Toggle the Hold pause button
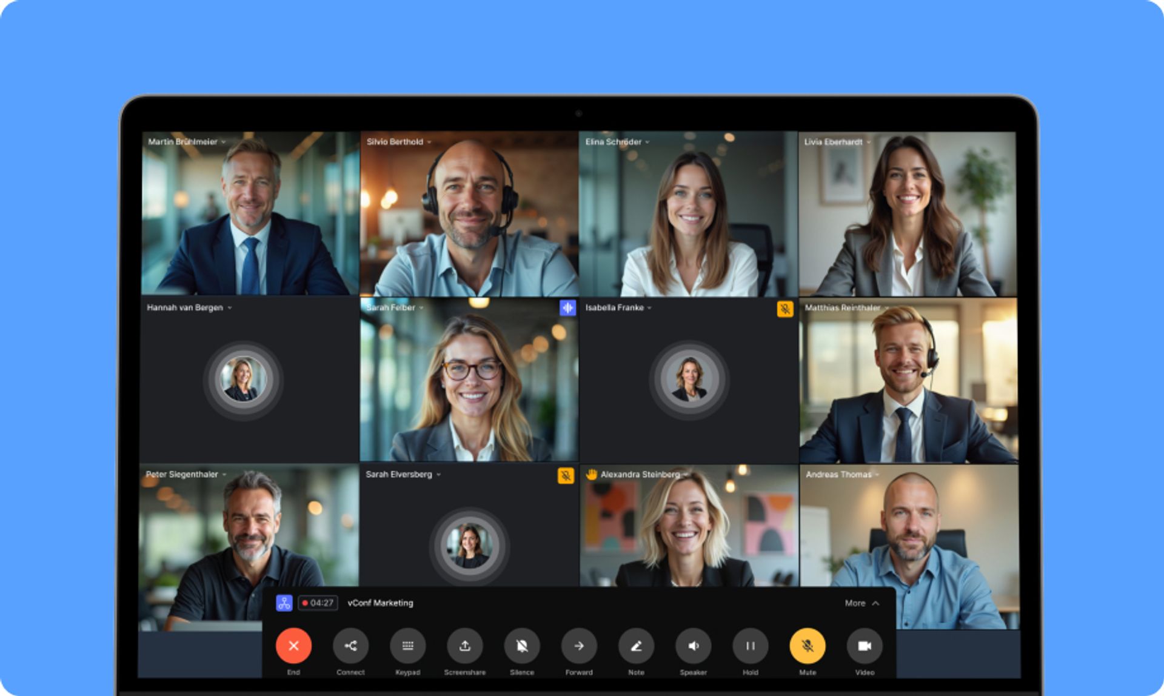The height and width of the screenshot is (696, 1164). coord(750,646)
